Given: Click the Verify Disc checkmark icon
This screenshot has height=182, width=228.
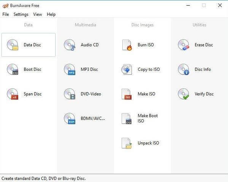Looking at the screenshot, I should click(x=184, y=94).
